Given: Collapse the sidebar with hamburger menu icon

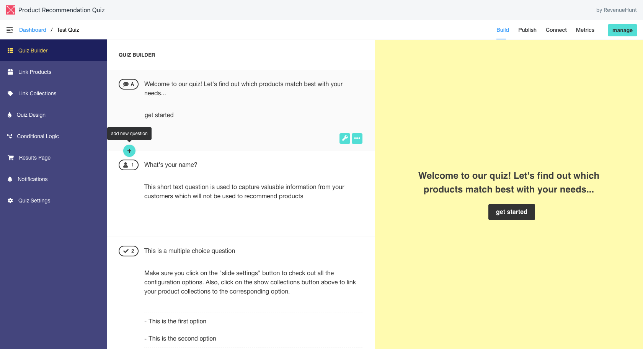Looking at the screenshot, I should (10, 30).
